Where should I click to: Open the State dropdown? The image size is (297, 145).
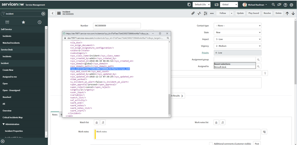238,32
